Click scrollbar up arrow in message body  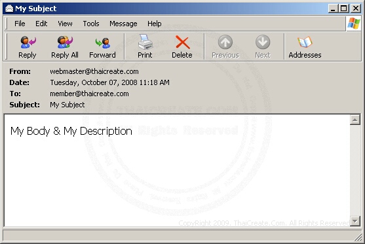[355, 120]
